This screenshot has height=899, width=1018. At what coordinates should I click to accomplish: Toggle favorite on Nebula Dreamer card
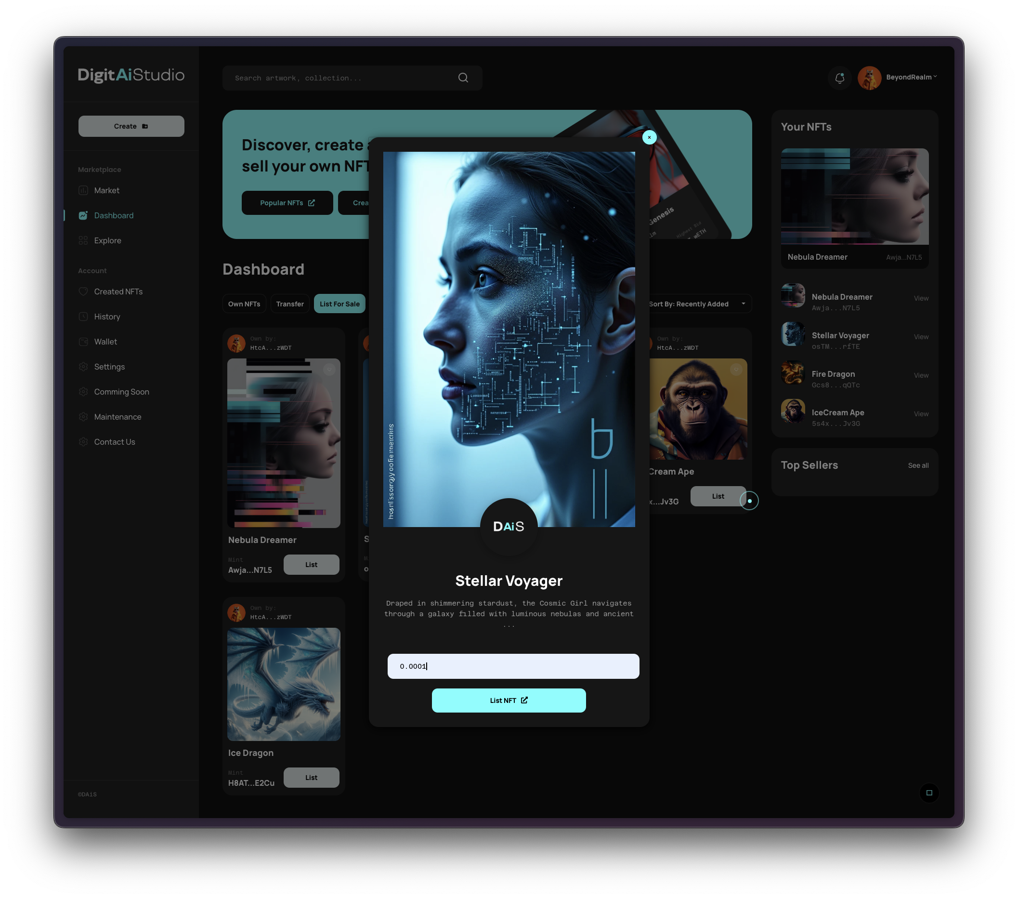(x=329, y=369)
